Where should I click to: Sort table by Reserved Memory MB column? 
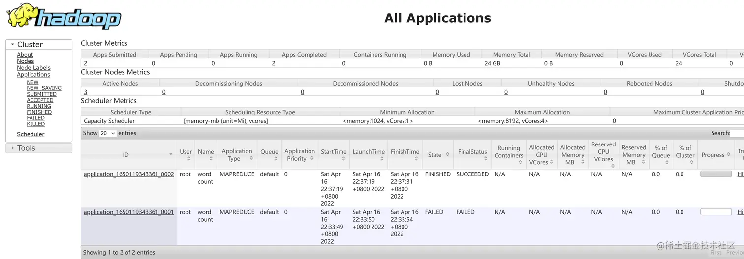634,155
